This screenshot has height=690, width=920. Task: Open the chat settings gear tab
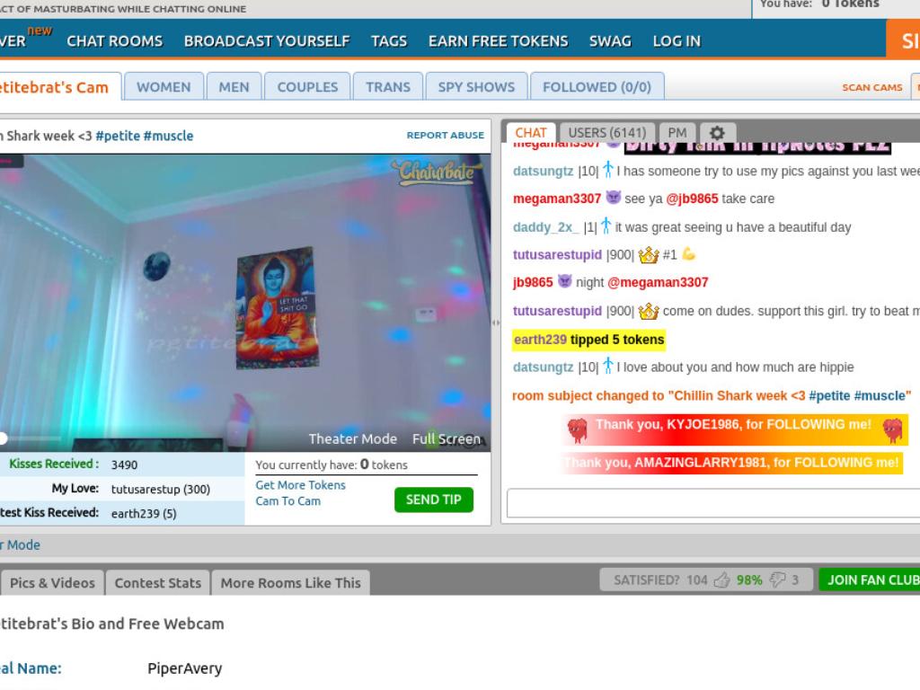click(717, 133)
